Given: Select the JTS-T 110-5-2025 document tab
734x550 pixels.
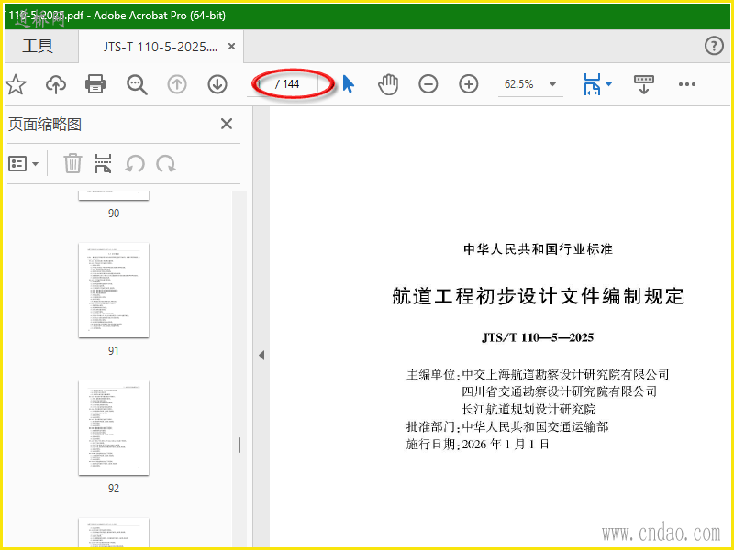Looking at the screenshot, I should pyautogui.click(x=161, y=47).
